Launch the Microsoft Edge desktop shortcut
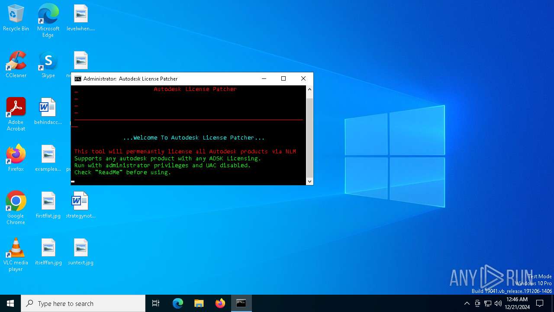This screenshot has height=312, width=554. coord(48,20)
